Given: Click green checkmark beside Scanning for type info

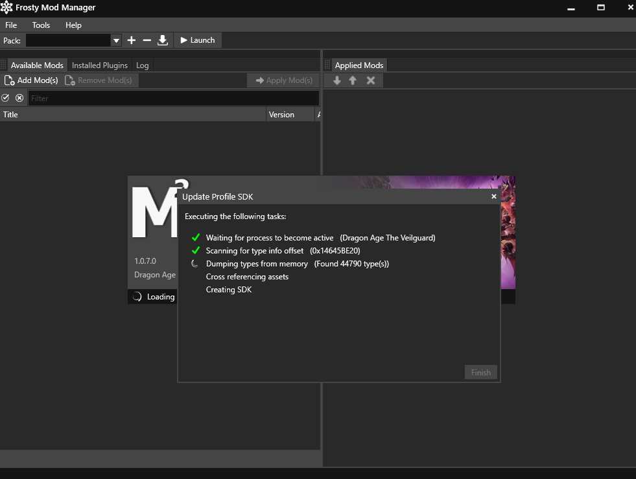Looking at the screenshot, I should pos(196,250).
